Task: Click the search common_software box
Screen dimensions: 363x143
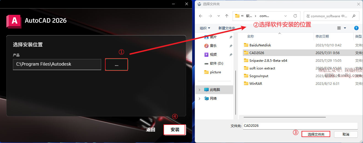Action: pos(331,16)
